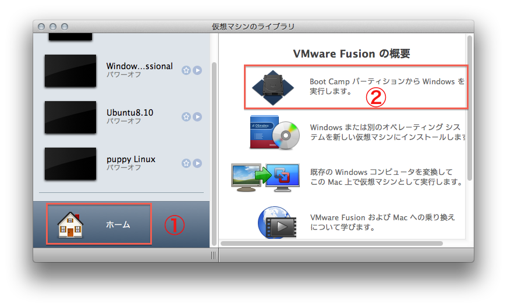Click the install disc and box icon
This screenshot has height=308, width=507.
(275, 132)
